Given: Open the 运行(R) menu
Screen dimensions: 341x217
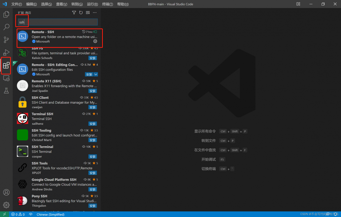Looking at the screenshot, I should [x=92, y=4].
